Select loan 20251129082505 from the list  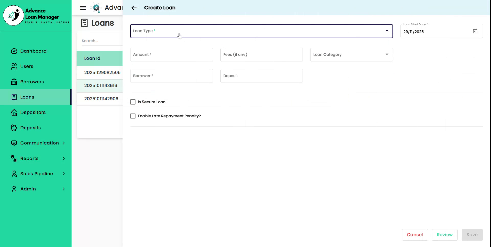coord(102,72)
